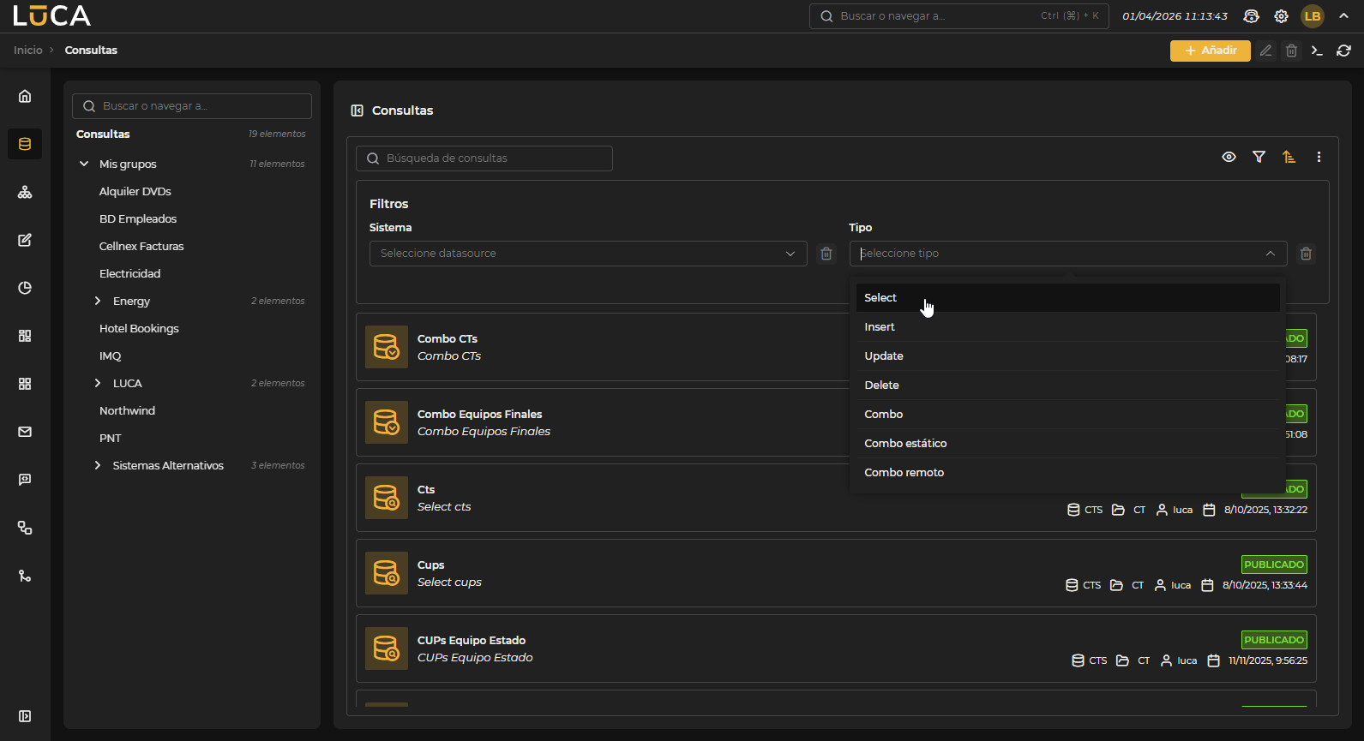
Task: Select Hotel Bookings in the tree
Action: (139, 328)
